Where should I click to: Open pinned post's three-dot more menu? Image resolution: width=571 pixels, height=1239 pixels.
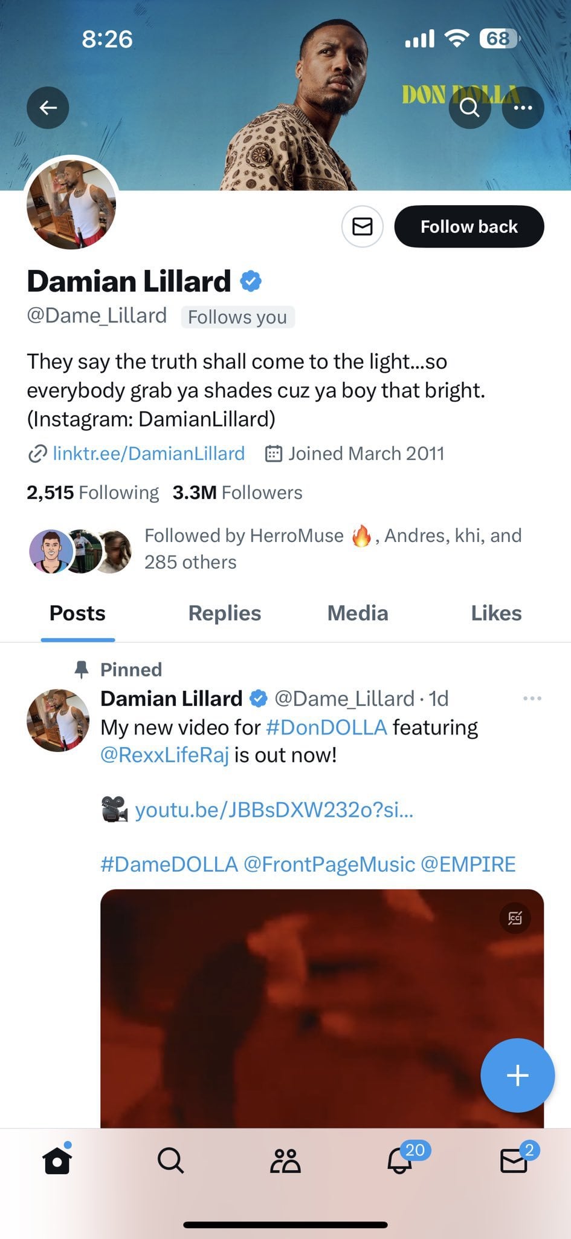point(532,699)
